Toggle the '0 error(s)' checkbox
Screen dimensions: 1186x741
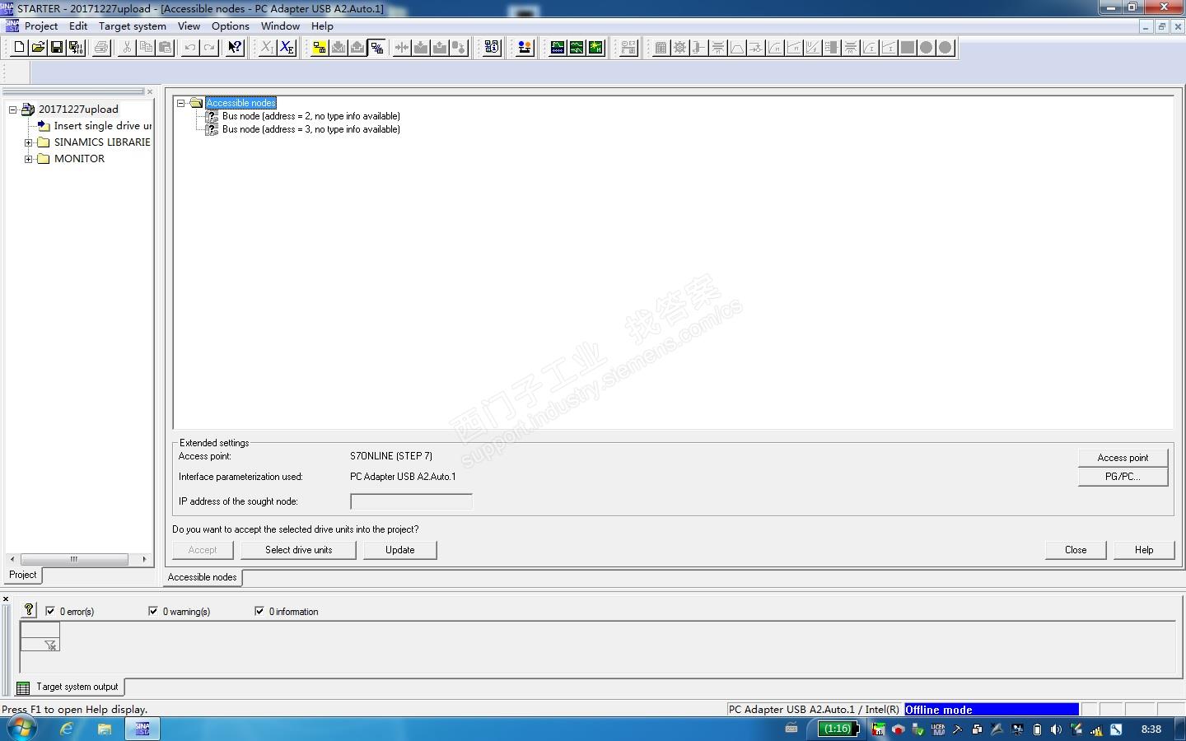click(x=50, y=611)
